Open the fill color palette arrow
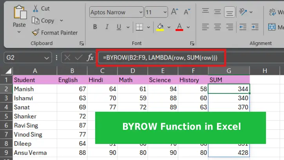Viewport: 284px width, 160px height. [x=169, y=27]
